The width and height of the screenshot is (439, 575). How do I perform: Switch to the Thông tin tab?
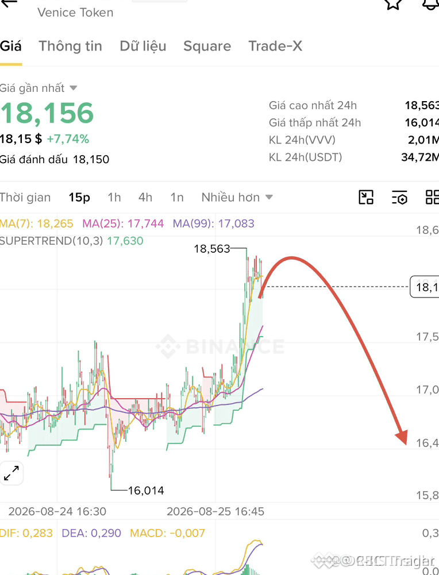coord(71,46)
